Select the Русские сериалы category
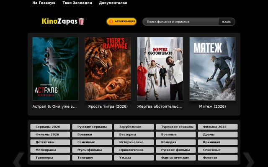Screen dimensions: 268x167 tap(92, 127)
